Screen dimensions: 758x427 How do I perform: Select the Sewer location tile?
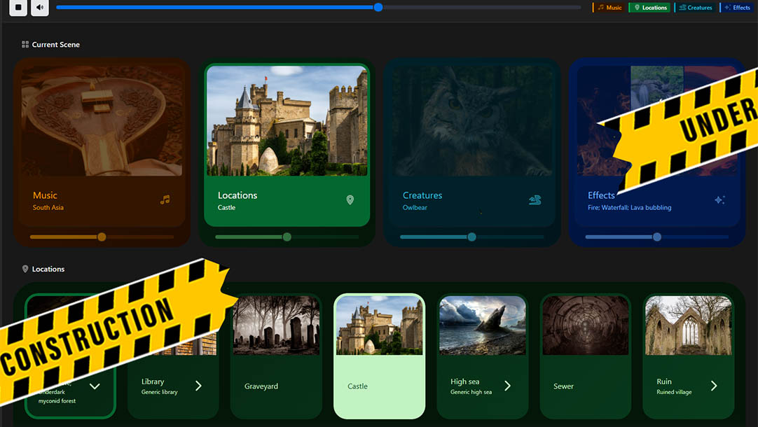585,357
